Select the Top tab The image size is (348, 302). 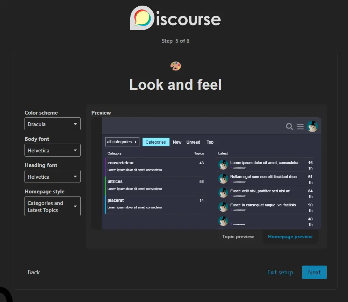[210, 142]
